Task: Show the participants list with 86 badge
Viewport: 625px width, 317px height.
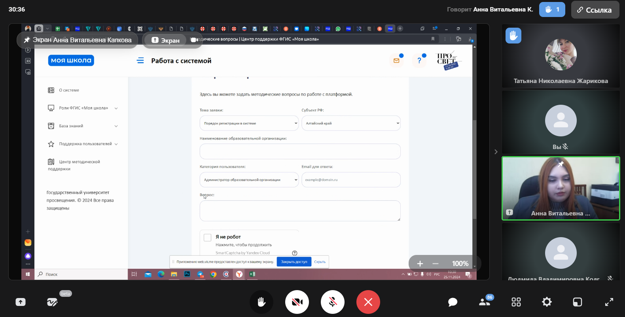Action: pyautogui.click(x=484, y=302)
